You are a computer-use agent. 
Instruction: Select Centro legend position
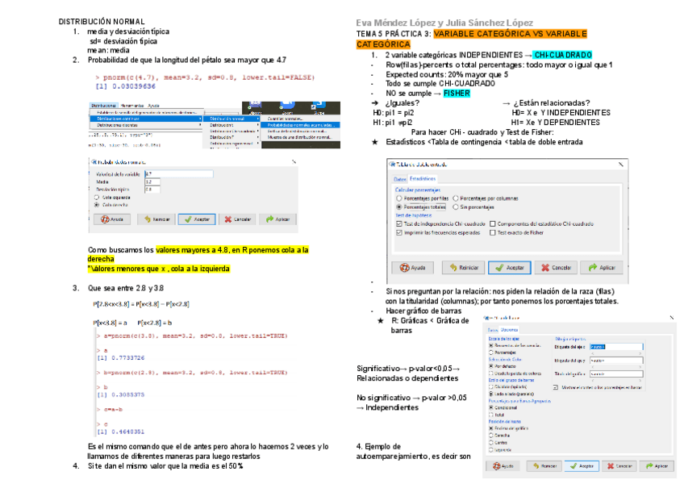490,443
